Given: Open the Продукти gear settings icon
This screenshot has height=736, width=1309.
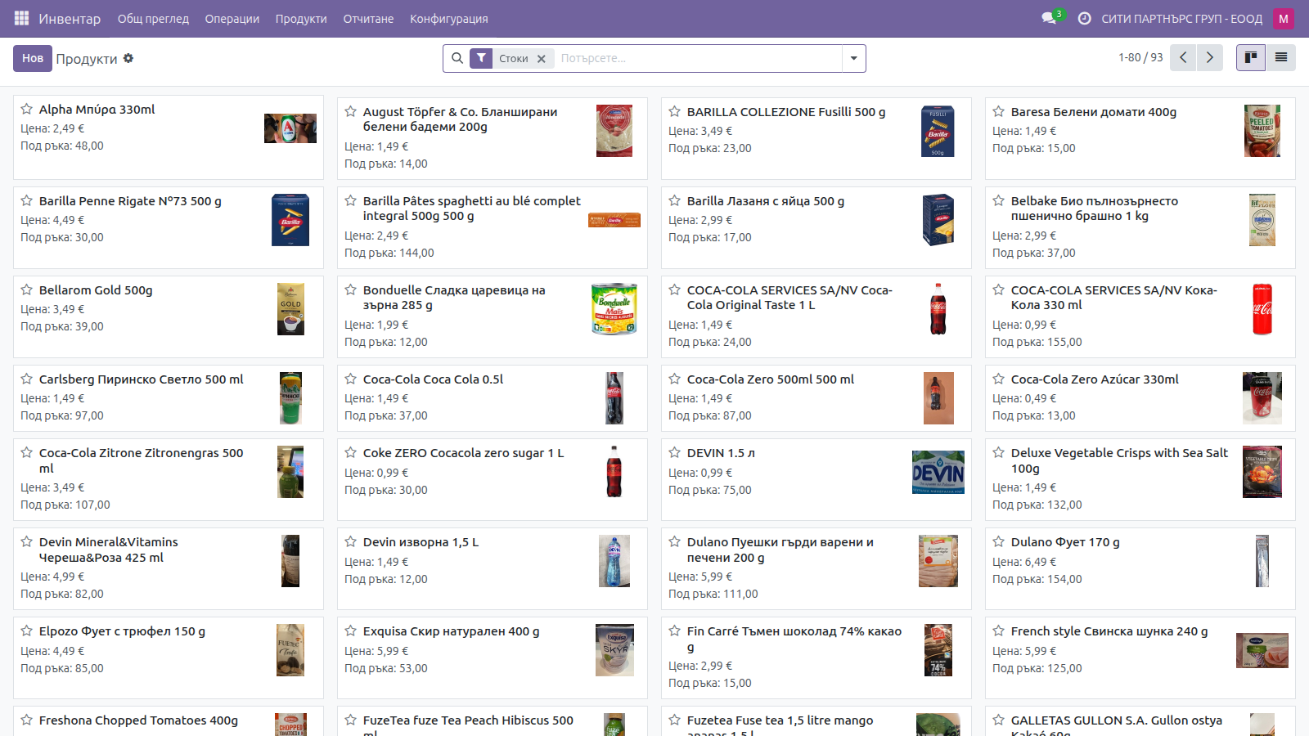Looking at the screenshot, I should point(128,58).
